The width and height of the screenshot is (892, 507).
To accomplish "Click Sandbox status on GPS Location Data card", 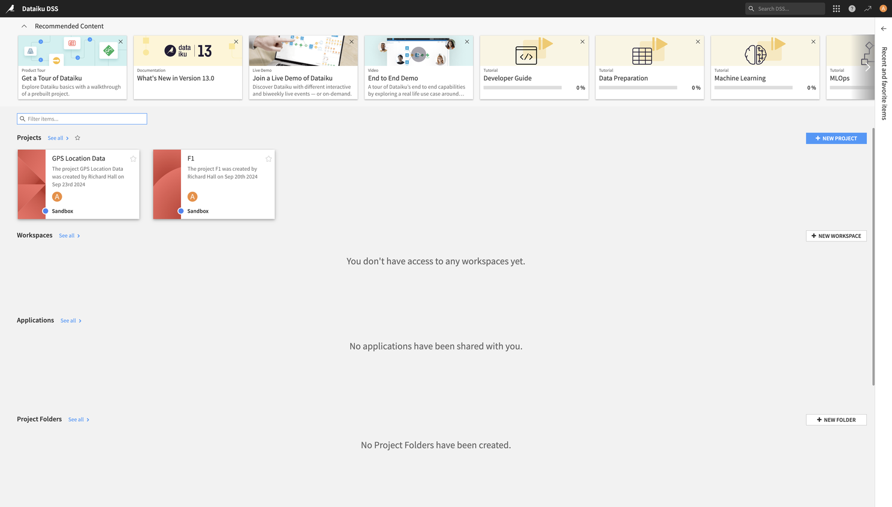I will tap(58, 211).
